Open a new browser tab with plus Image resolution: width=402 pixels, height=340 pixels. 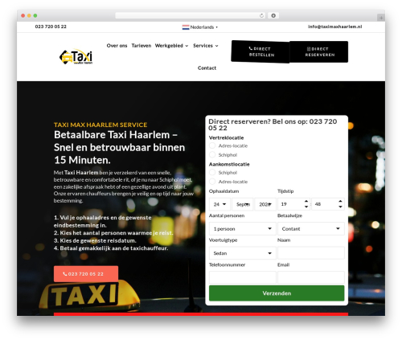pos(381,18)
